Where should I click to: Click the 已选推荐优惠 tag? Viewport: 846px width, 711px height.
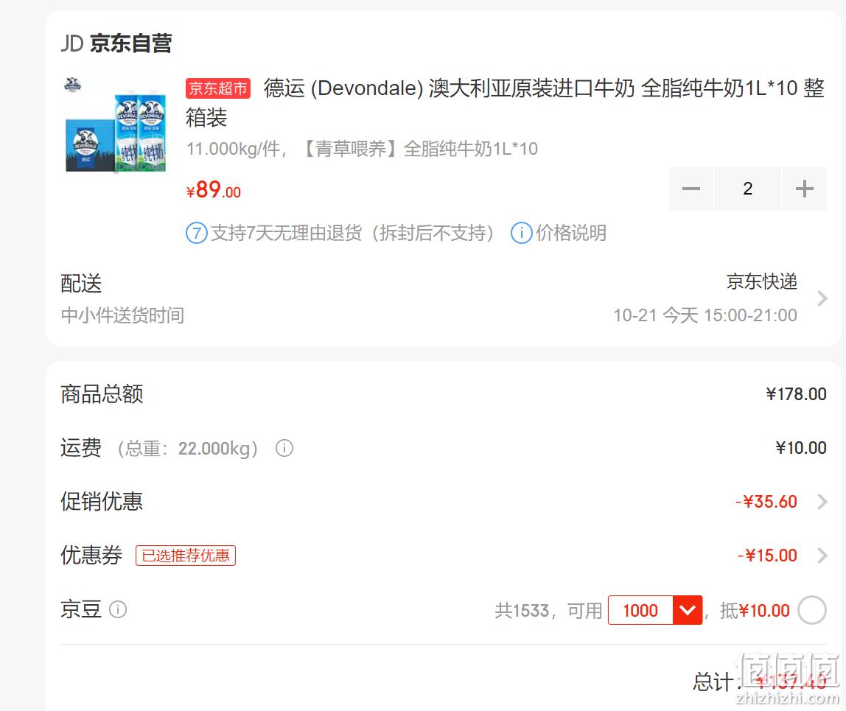[x=186, y=556]
